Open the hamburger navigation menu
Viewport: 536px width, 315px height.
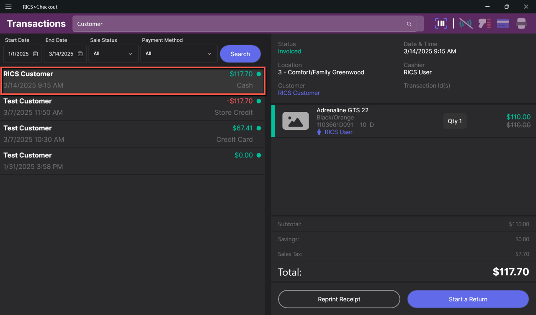click(x=8, y=7)
